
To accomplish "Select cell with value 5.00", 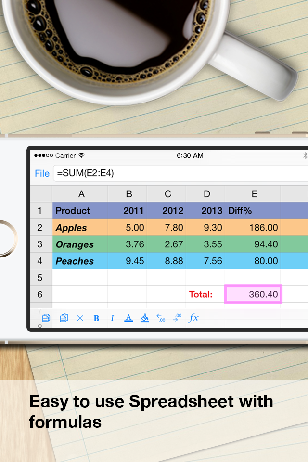I will click(128, 228).
